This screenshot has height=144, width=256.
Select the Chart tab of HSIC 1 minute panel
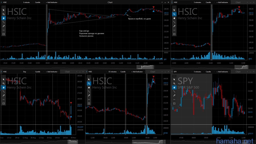110,2
